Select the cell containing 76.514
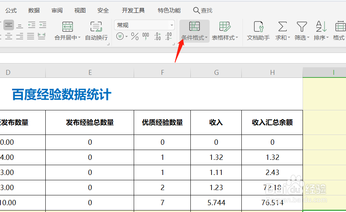This screenshot has width=346, height=212. point(272,203)
